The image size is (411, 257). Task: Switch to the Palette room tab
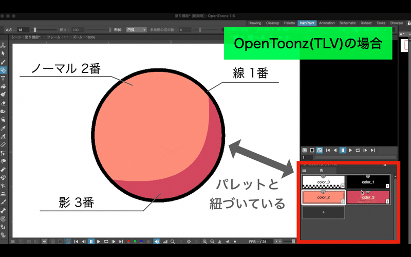[x=289, y=23]
